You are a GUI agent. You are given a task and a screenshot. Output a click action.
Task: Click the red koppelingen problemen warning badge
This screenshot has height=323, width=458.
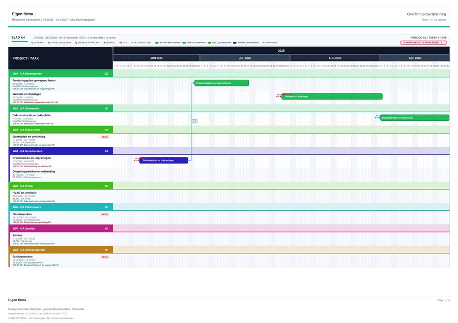(x=423, y=43)
